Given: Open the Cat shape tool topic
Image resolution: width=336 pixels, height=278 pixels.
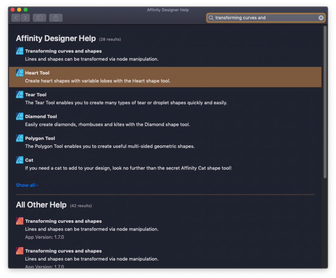Looking at the screenshot, I should (29, 160).
